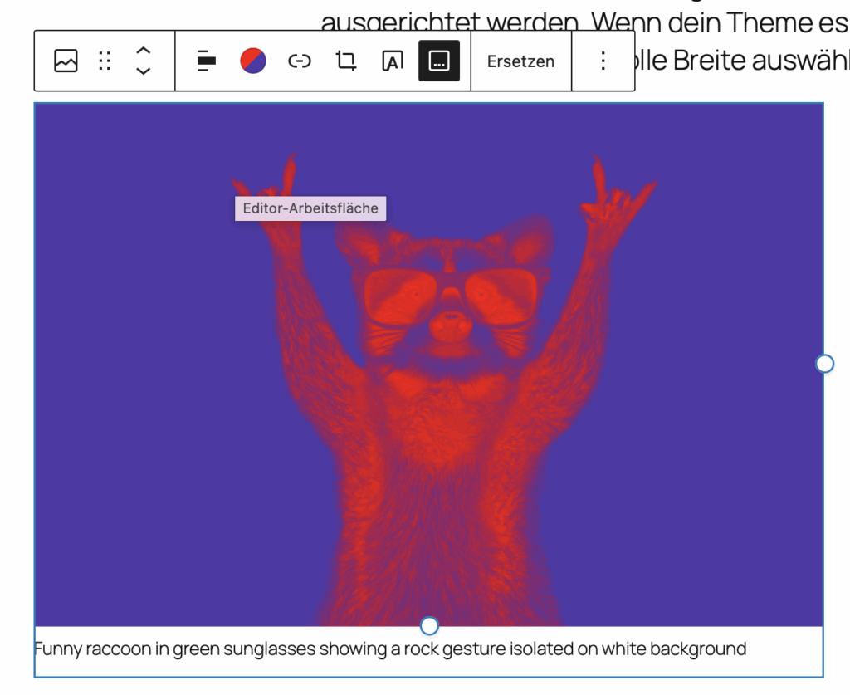Edit the 'Funny raccoon' caption text
The height and width of the screenshot is (695, 850).
390,649
